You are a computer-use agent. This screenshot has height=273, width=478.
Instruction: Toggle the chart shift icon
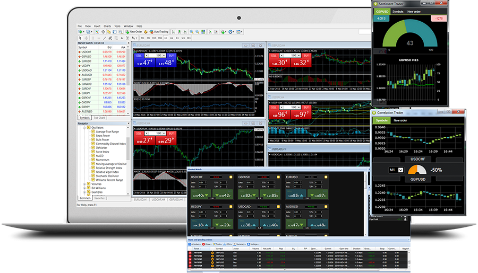[216, 32]
